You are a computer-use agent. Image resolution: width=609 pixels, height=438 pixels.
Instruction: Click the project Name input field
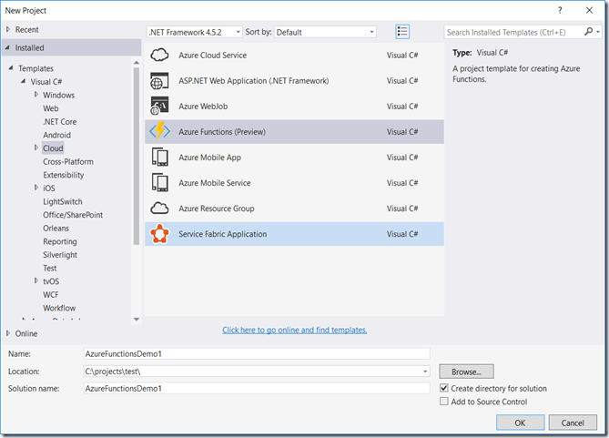[x=257, y=353]
